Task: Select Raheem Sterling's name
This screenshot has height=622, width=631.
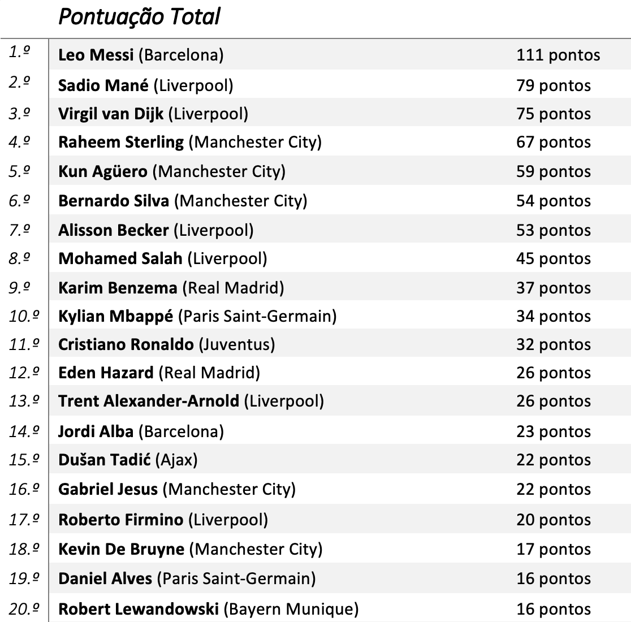Action: (121, 142)
